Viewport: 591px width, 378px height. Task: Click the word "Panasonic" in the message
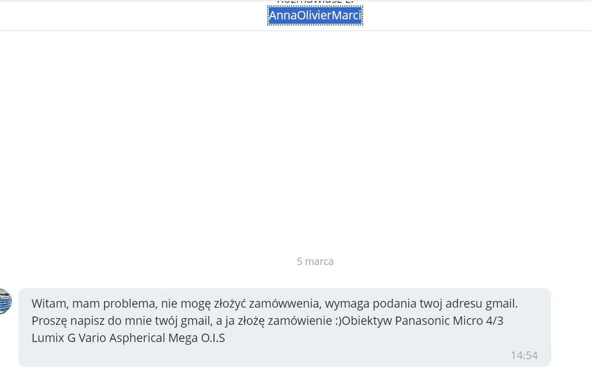424,321
